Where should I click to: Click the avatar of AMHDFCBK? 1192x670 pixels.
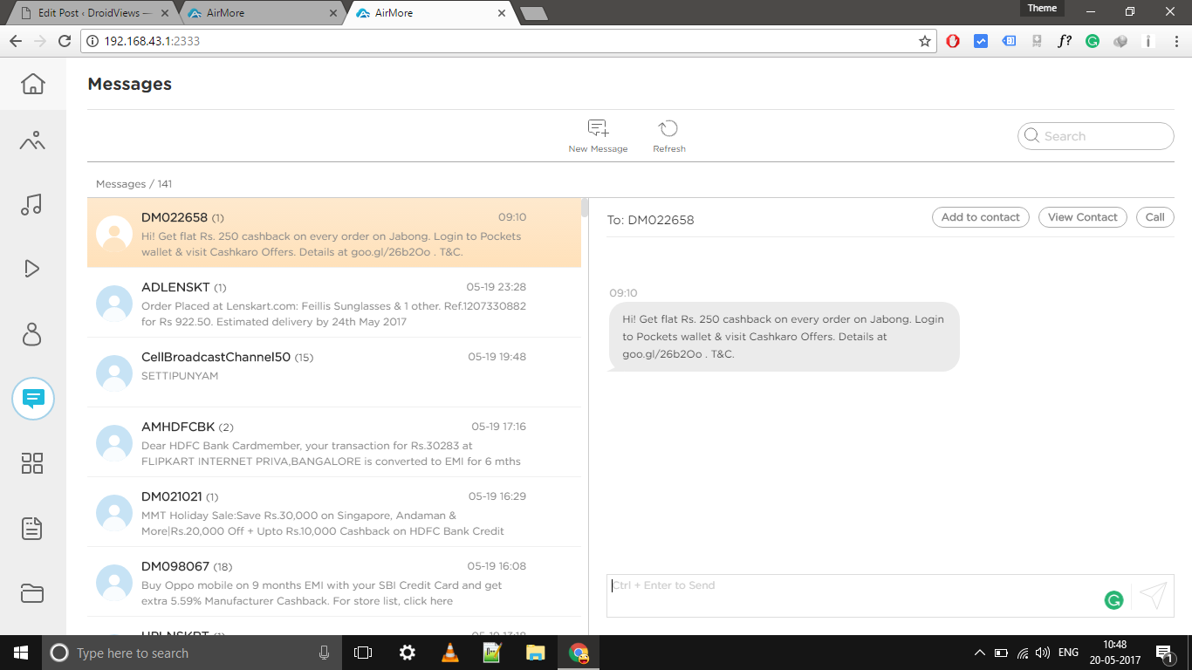(x=113, y=443)
